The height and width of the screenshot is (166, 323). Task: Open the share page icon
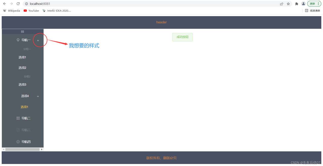[x=282, y=4]
